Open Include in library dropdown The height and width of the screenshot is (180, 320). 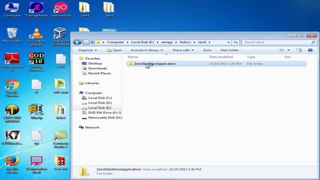click(x=146, y=50)
